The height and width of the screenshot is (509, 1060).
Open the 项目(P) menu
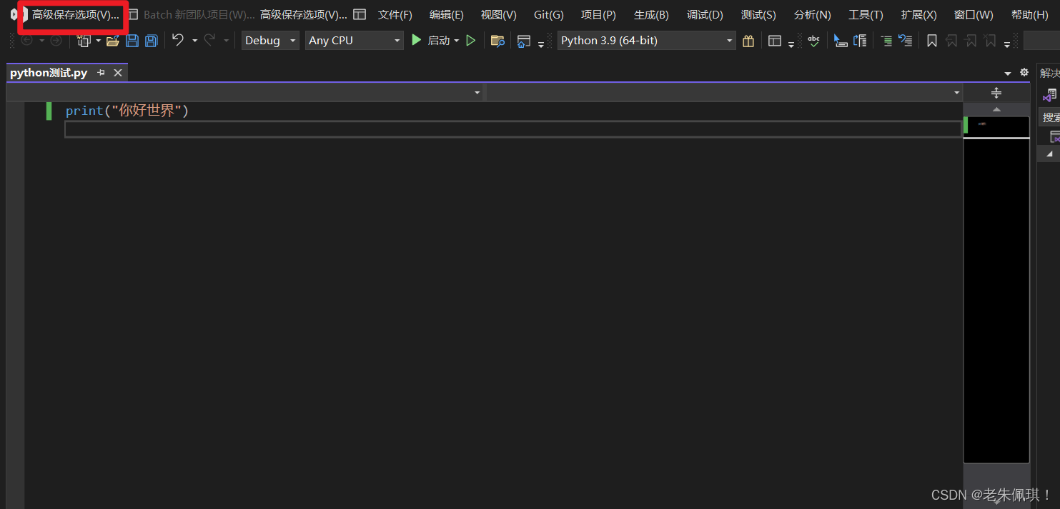(598, 14)
